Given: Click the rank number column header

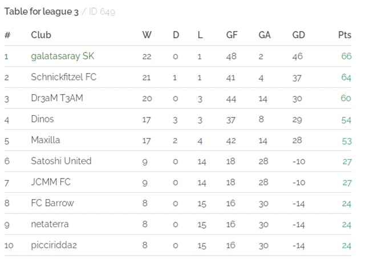Looking at the screenshot, I should point(7,35).
